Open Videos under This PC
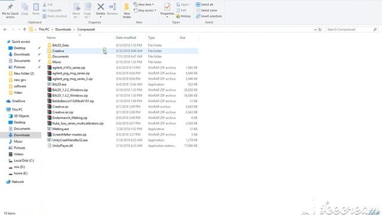 (19, 154)
